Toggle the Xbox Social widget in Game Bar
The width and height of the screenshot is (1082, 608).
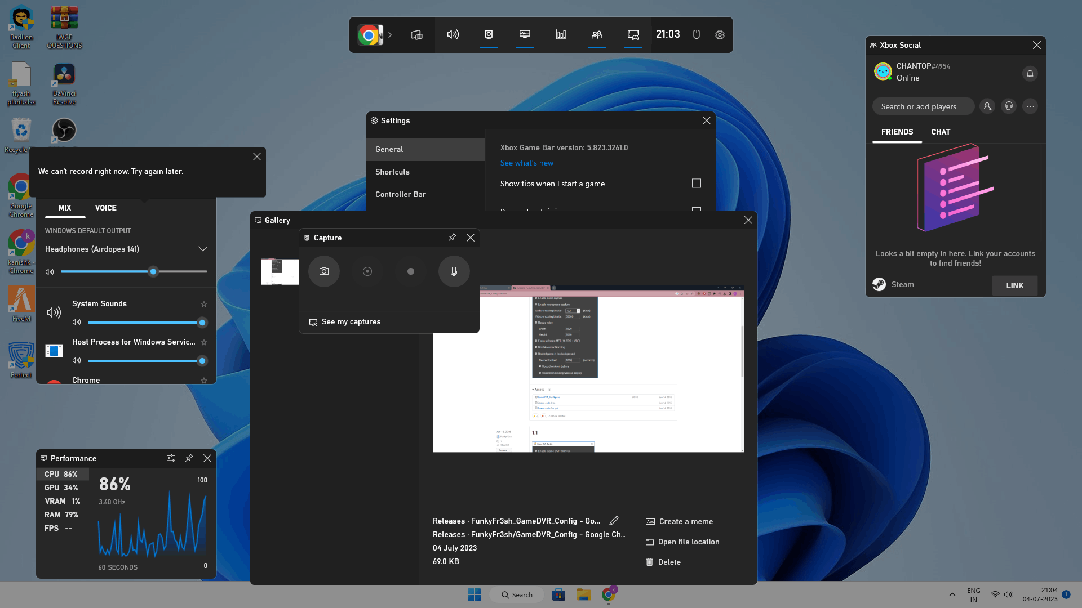click(x=597, y=35)
